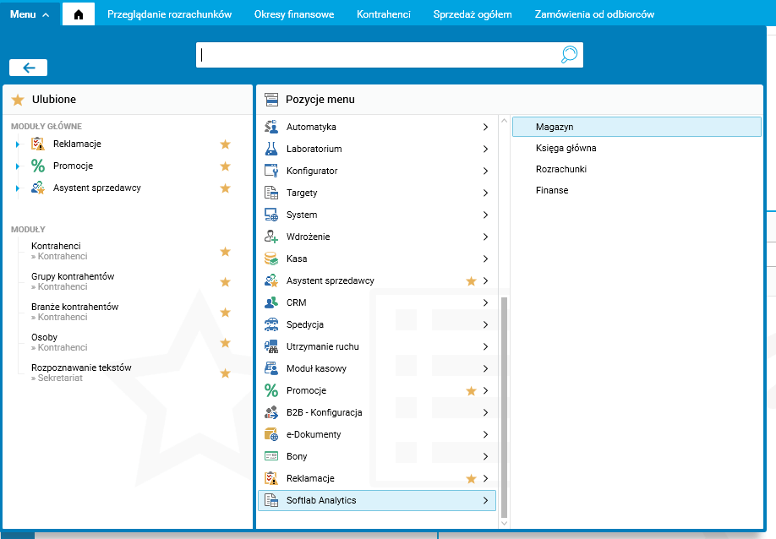This screenshot has height=539, width=776.
Task: Toggle favorite star for Asystent sprzedawcy in Ulubione
Action: click(x=225, y=188)
